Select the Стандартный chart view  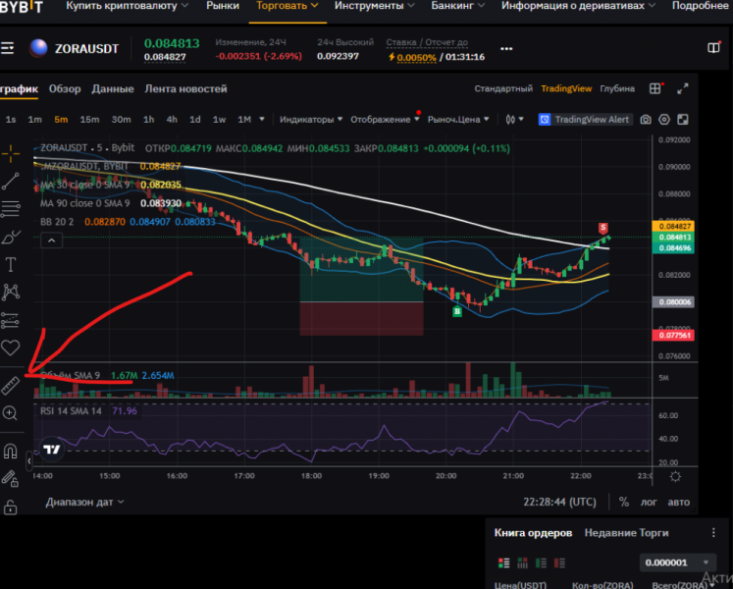coord(503,88)
